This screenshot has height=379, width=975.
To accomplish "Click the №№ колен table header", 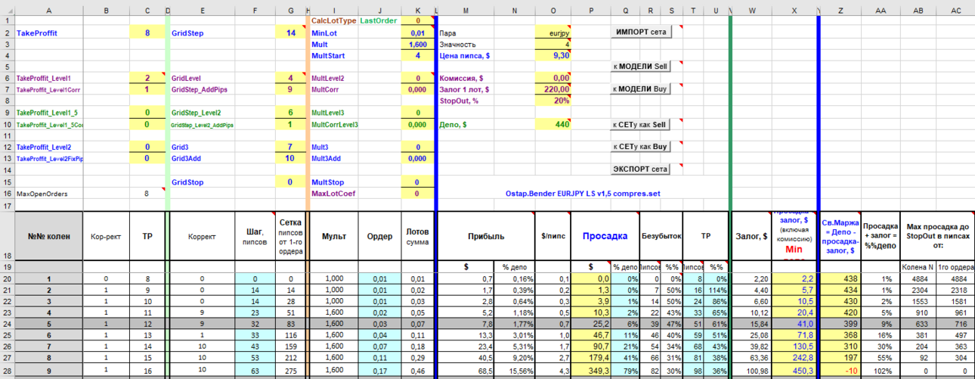I will pos(49,236).
